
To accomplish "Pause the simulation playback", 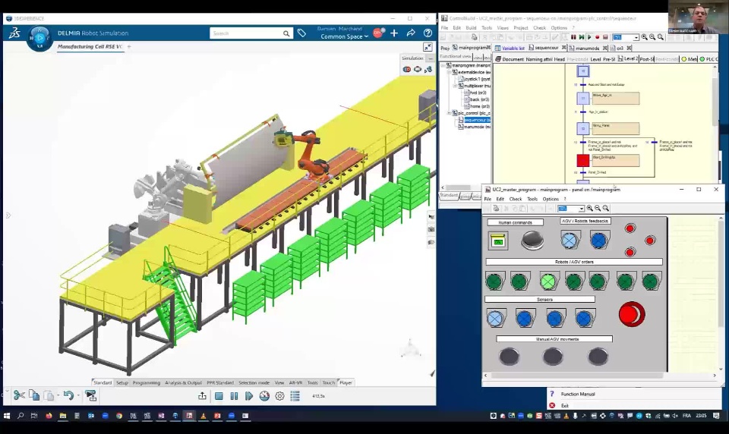I will coord(234,396).
